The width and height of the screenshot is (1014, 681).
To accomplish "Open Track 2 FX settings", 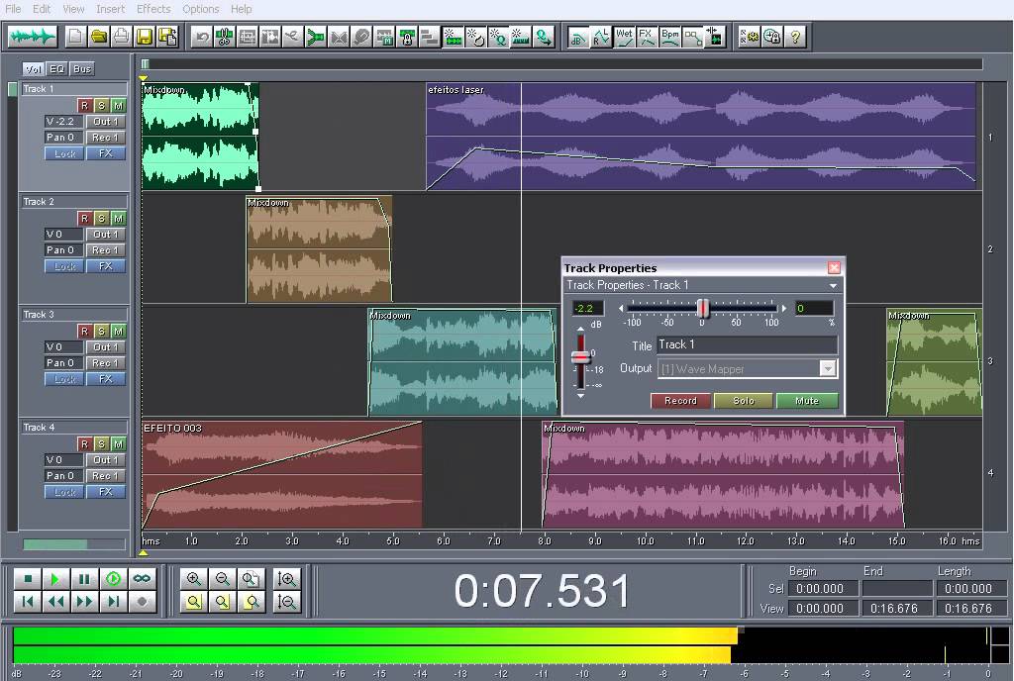I will (x=105, y=266).
